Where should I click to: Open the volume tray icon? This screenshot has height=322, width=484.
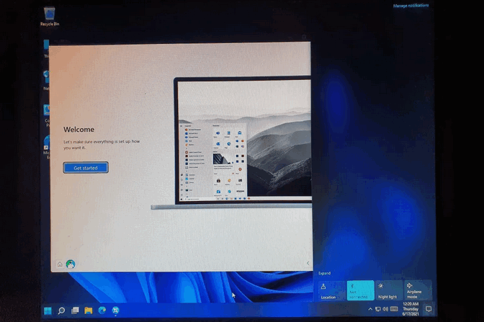(x=385, y=309)
